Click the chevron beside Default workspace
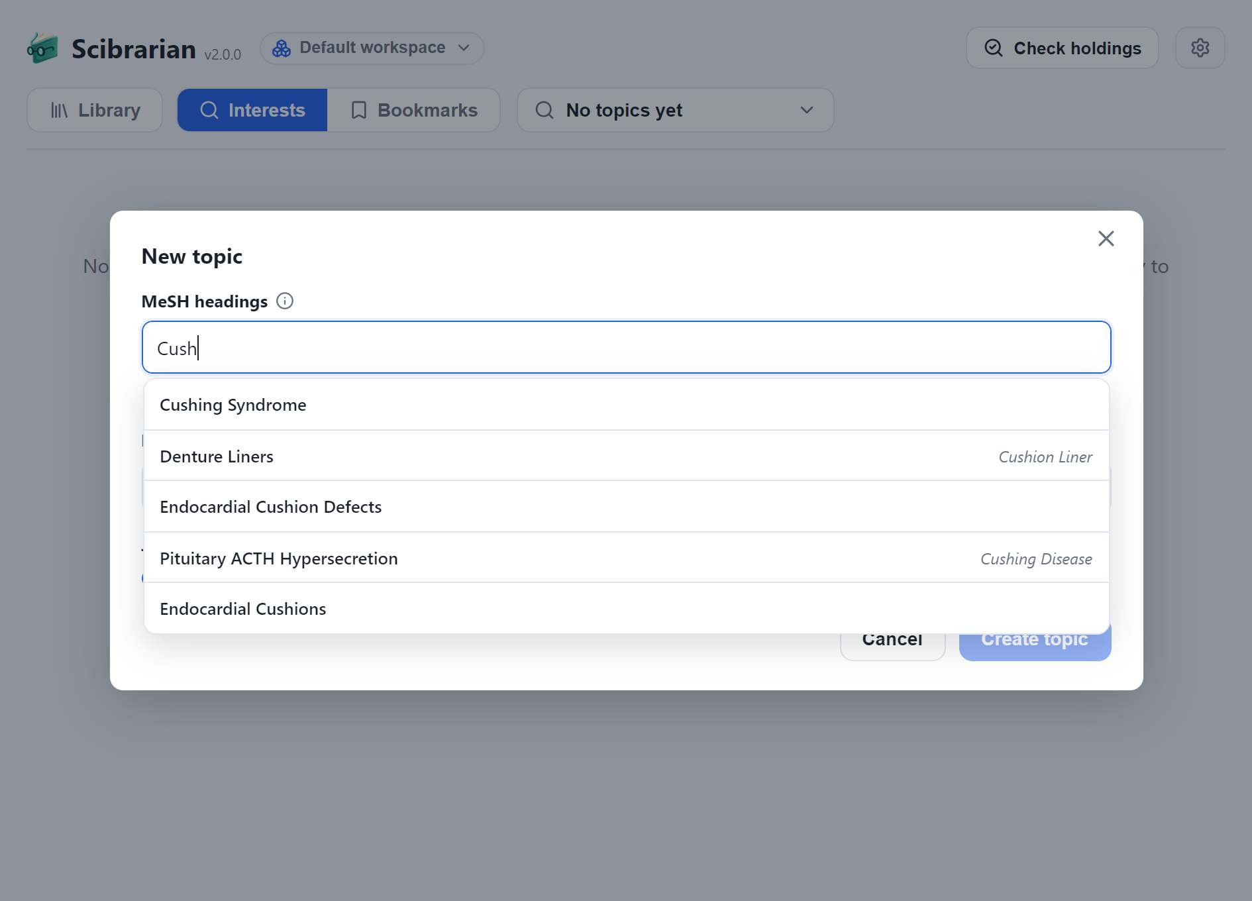Screen dimensions: 1252x901 tap(464, 48)
